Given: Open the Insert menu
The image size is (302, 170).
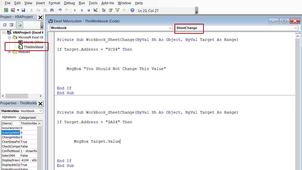Looking at the screenshot, I should tap(40, 3).
